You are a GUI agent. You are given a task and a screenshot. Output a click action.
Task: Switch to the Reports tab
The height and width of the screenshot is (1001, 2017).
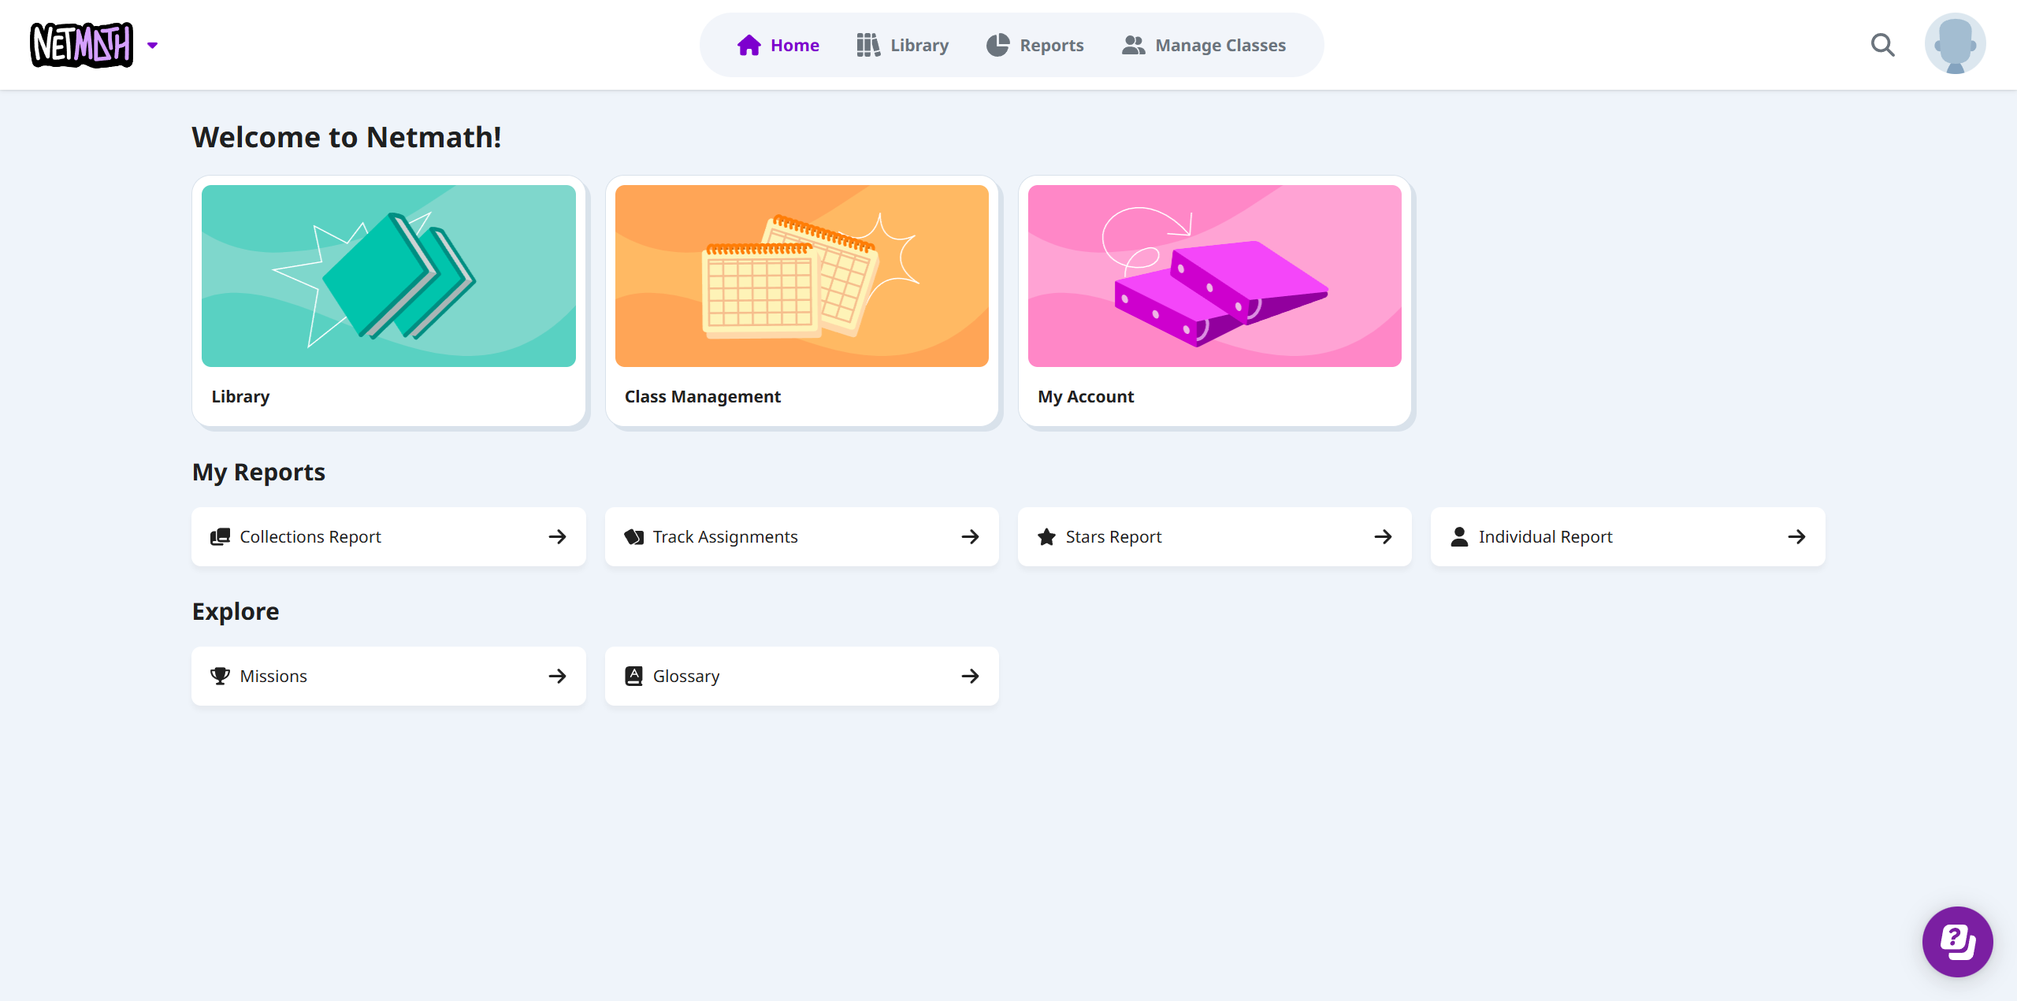pos(1035,46)
